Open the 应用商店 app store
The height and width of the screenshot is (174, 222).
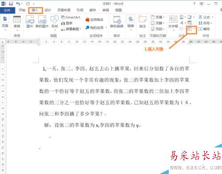pos(95,19)
